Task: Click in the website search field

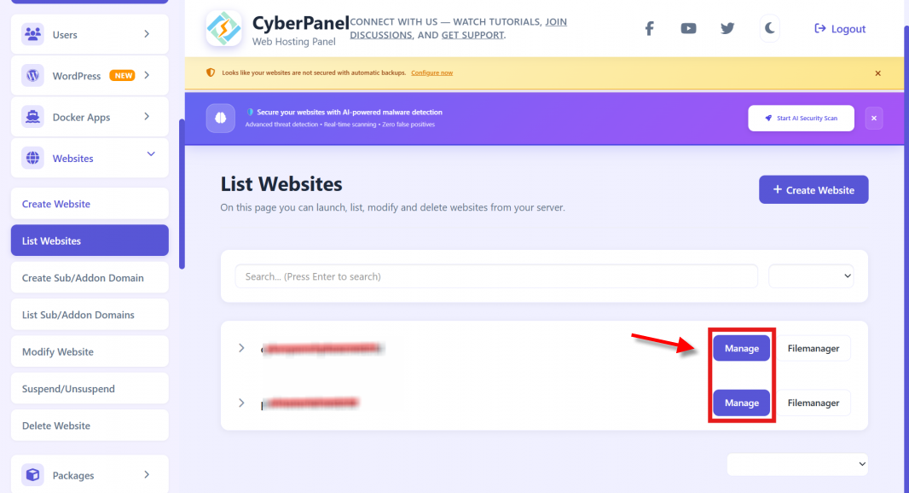Action: point(496,276)
